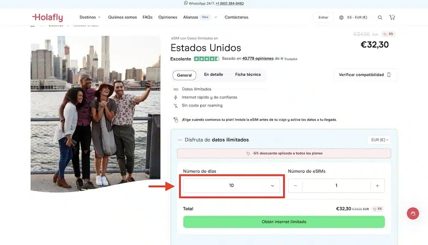Open the FAQs menu item
The height and width of the screenshot is (245, 428).
[x=147, y=17]
